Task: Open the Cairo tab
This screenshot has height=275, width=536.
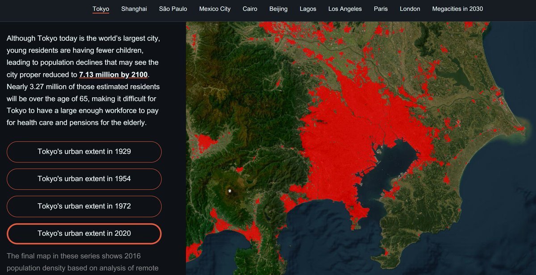Action: pos(250,9)
